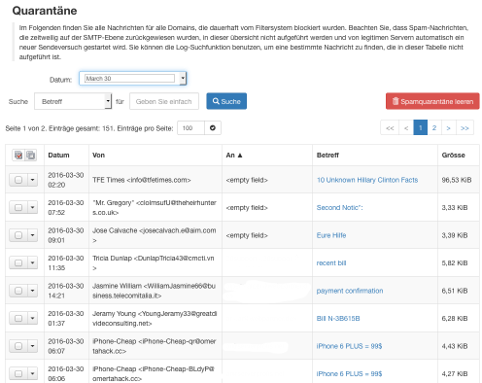Click the select-all copy icon in table header
This screenshot has width=482, height=383.
(x=31, y=156)
